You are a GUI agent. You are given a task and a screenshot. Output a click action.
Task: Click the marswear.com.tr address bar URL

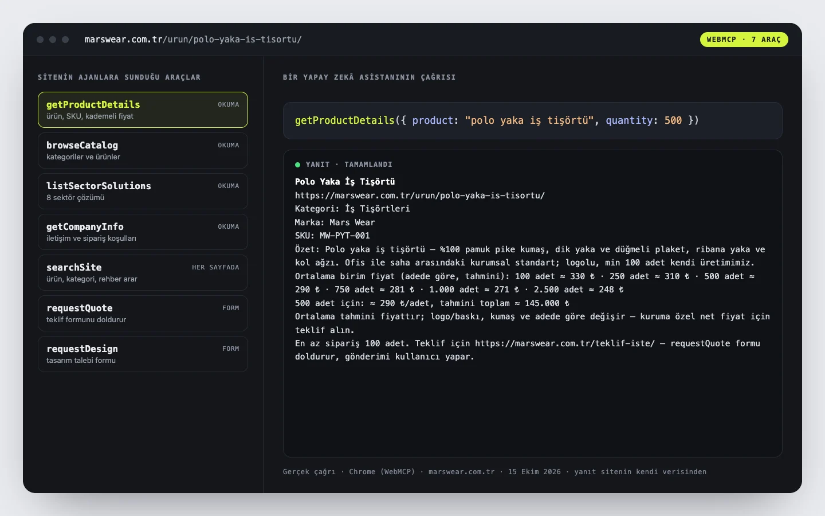(x=193, y=40)
